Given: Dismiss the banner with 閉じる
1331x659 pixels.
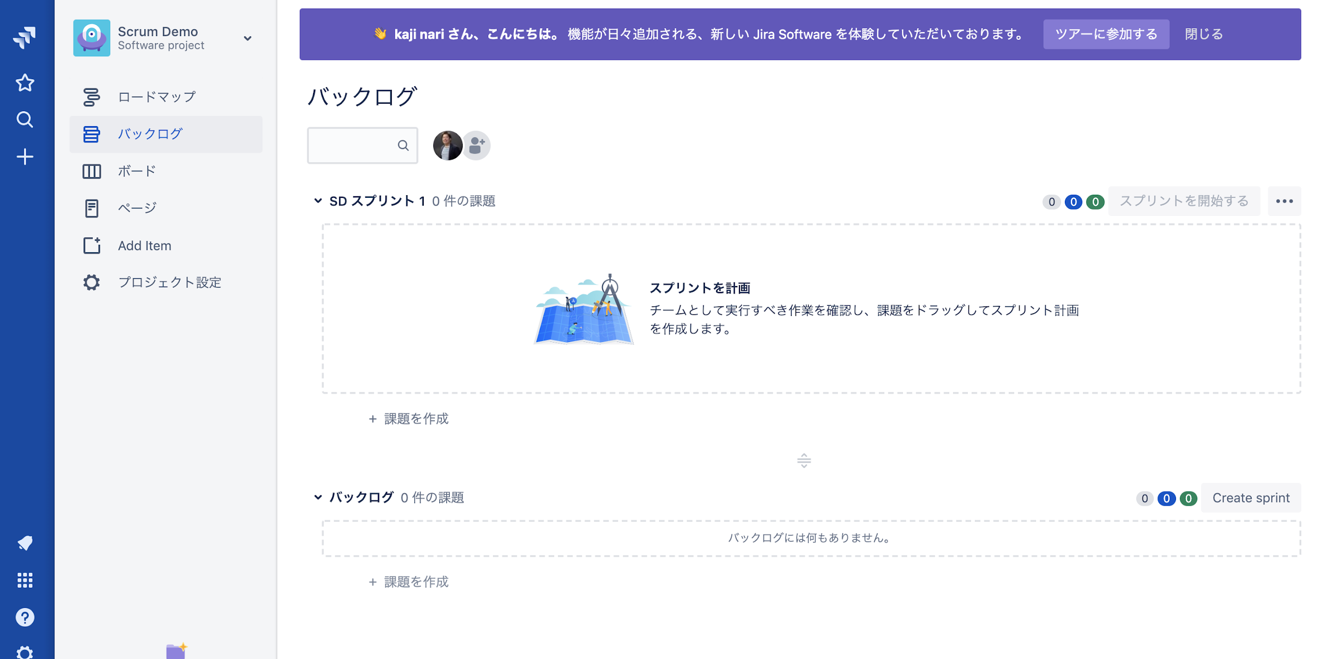Looking at the screenshot, I should click(1204, 34).
